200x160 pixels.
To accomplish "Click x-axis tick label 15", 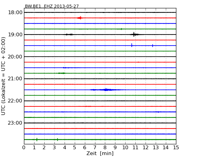I will pyautogui.click(x=176, y=148).
